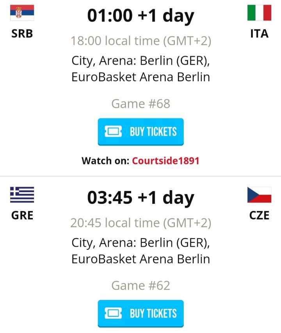The image size is (281, 333).
Task: Click the Serbia flag icon
Action: click(22, 12)
